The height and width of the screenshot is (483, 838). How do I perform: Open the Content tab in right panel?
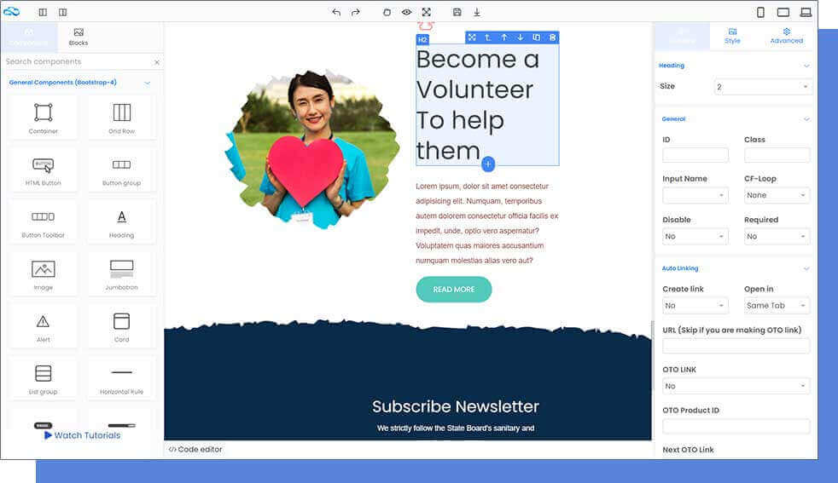click(x=682, y=37)
